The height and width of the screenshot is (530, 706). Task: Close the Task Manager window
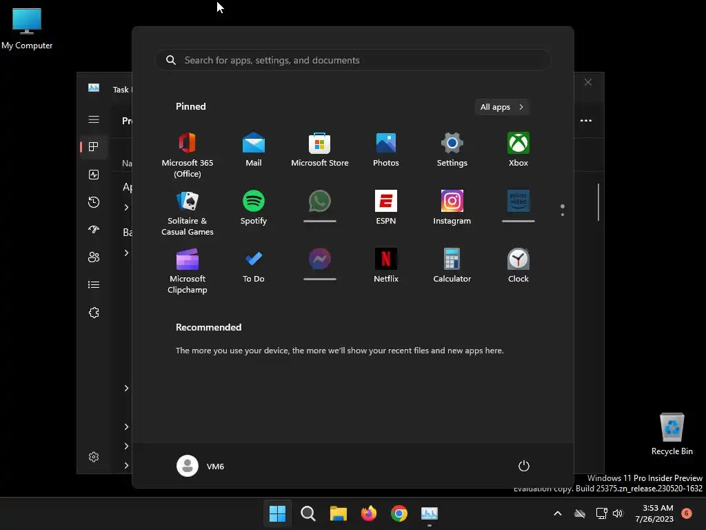(588, 82)
